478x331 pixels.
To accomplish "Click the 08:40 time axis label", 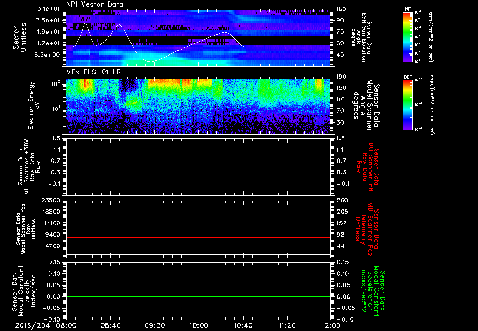I will tap(111, 326).
